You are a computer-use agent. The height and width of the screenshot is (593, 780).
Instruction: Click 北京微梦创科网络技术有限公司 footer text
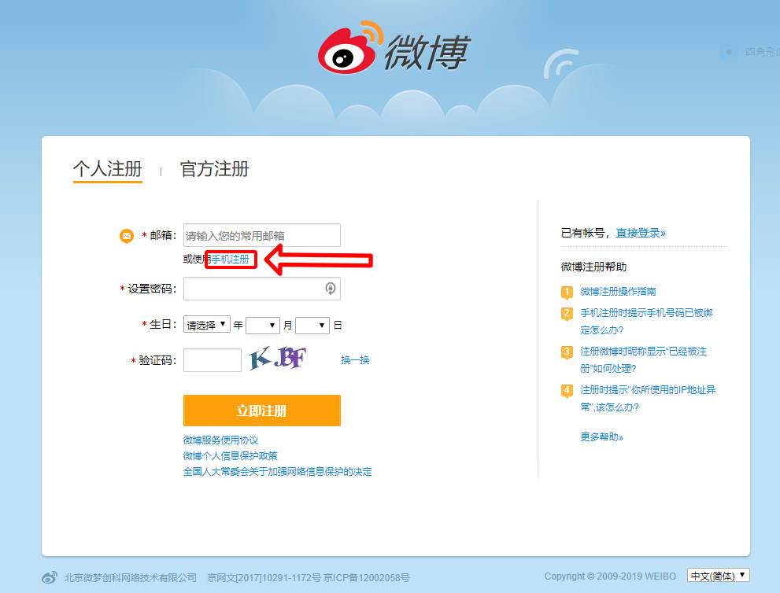point(131,577)
